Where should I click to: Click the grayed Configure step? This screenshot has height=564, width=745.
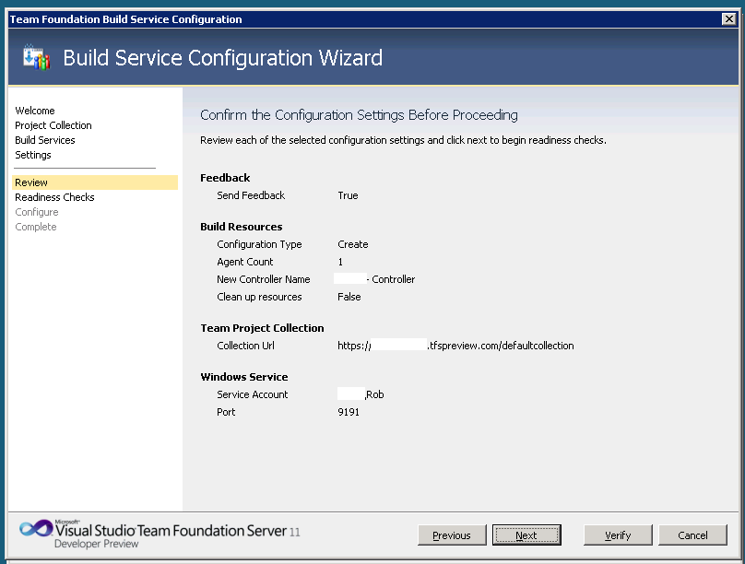(37, 212)
